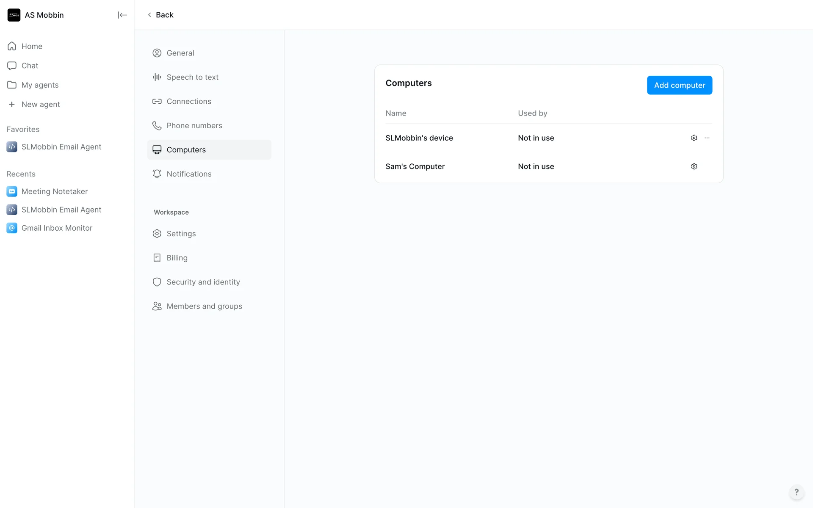
Task: Switch to the Connections settings page
Action: (188, 102)
